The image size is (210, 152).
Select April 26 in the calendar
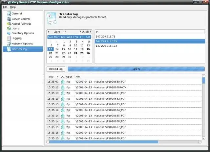coord(88,53)
